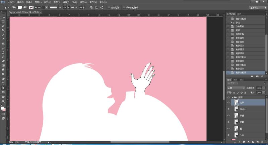The width and height of the screenshot is (268, 145).
Task: Toggle visibility of 衣服 layer
Action: point(228,122)
